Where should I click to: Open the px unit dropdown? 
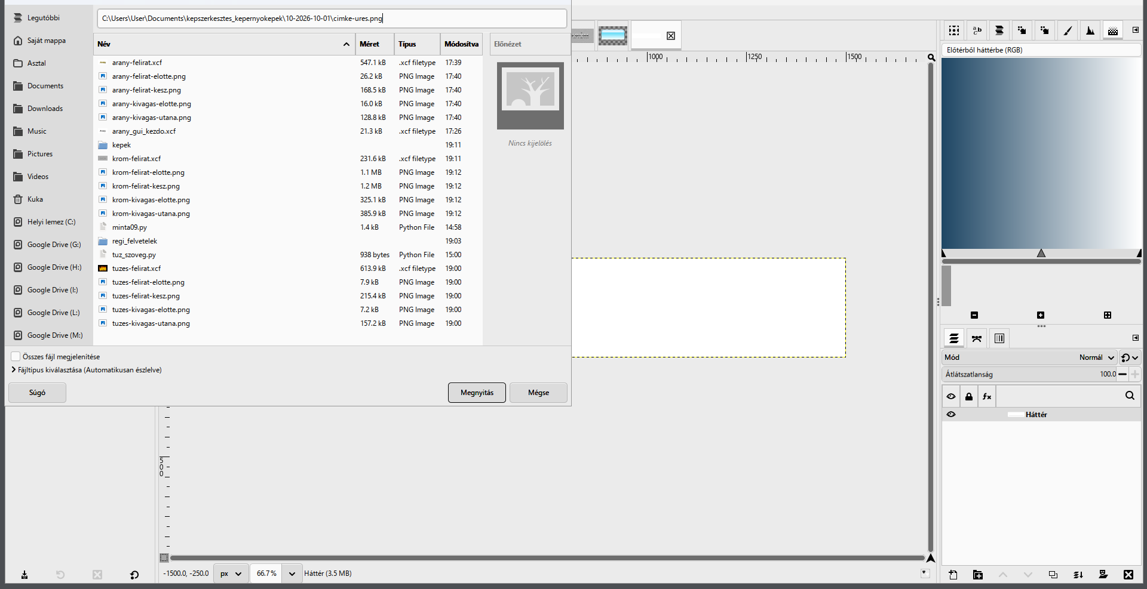coord(231,573)
